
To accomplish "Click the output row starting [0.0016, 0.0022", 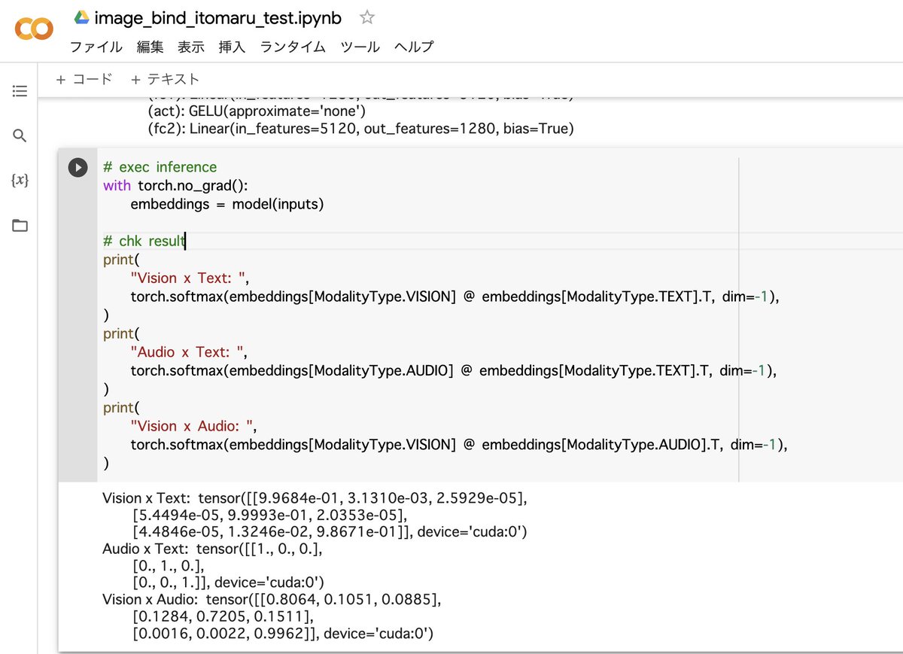I will 283,634.
